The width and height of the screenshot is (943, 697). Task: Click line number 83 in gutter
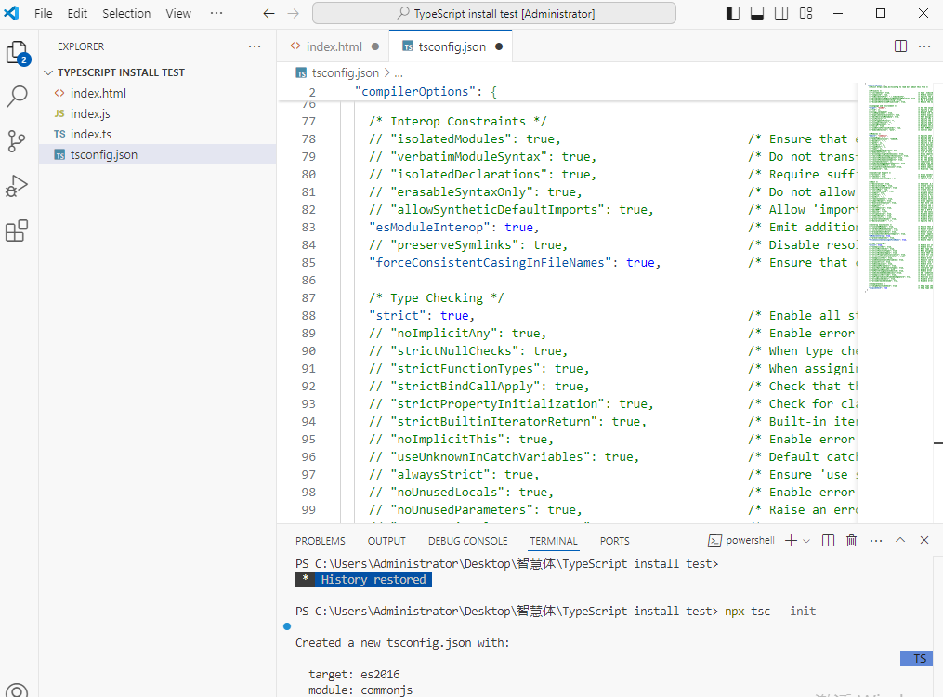point(308,228)
